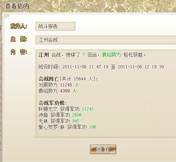The image size is (176, 162).
Task: Click the 会战阵亡 total heading
Action: 68,79
